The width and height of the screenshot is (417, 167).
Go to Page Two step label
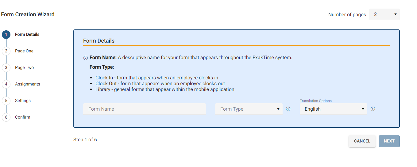(x=25, y=68)
